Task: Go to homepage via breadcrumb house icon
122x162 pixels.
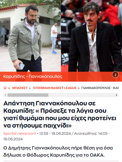Action: click(5, 88)
